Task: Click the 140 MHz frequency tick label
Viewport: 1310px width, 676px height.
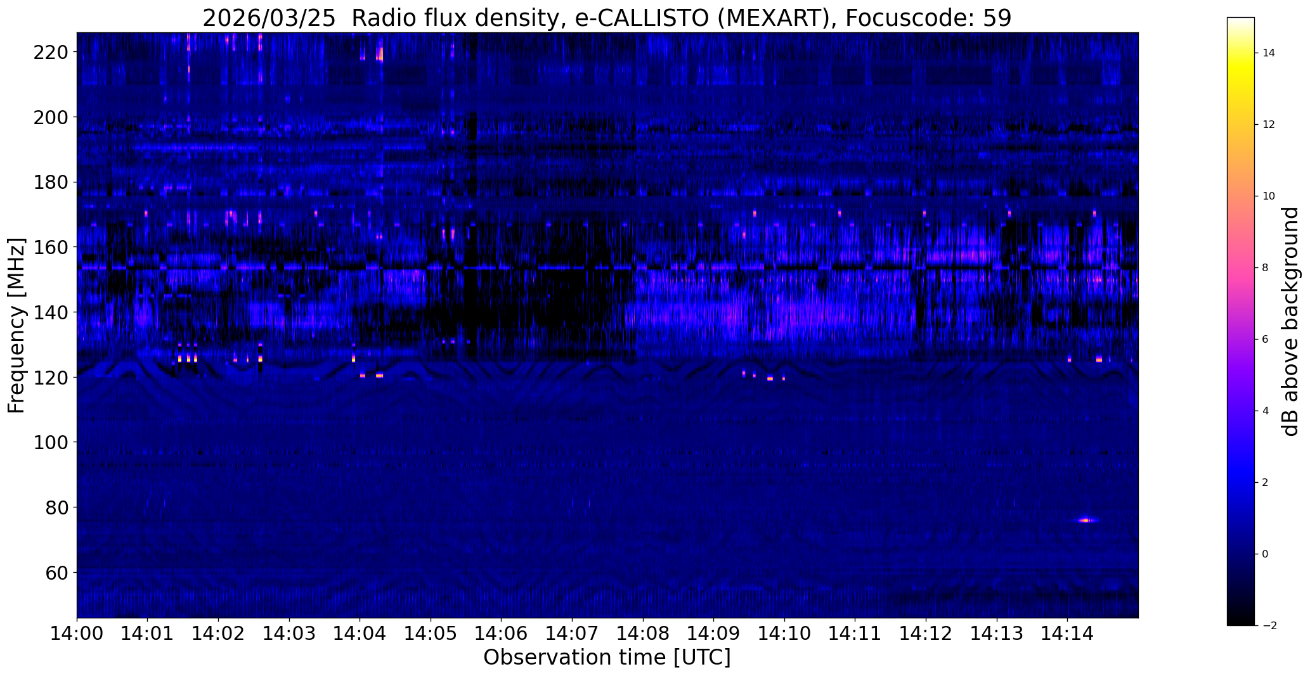Action: pos(51,312)
